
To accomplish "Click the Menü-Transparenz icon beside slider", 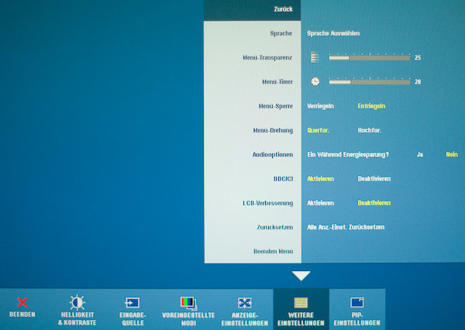I will [315, 57].
